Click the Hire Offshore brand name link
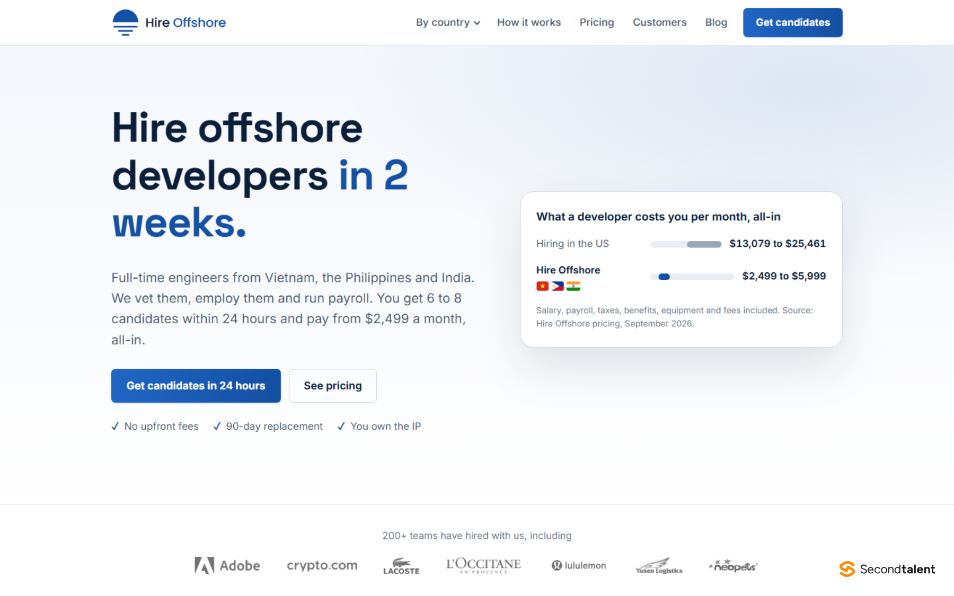Screen dimensions: 954x596 point(185,22)
